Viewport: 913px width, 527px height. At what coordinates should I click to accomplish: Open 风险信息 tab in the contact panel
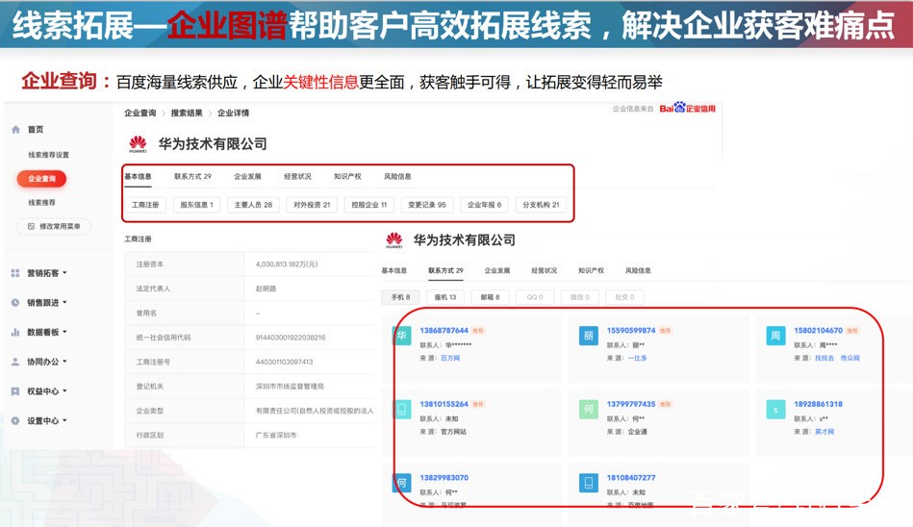coord(638,271)
